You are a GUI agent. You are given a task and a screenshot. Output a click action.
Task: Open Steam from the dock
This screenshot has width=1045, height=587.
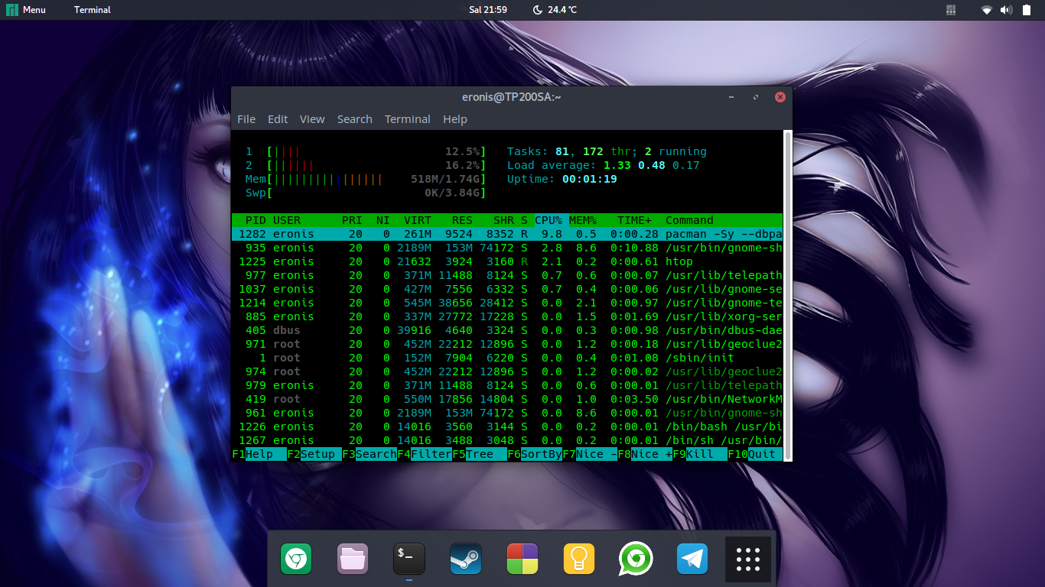pyautogui.click(x=465, y=559)
